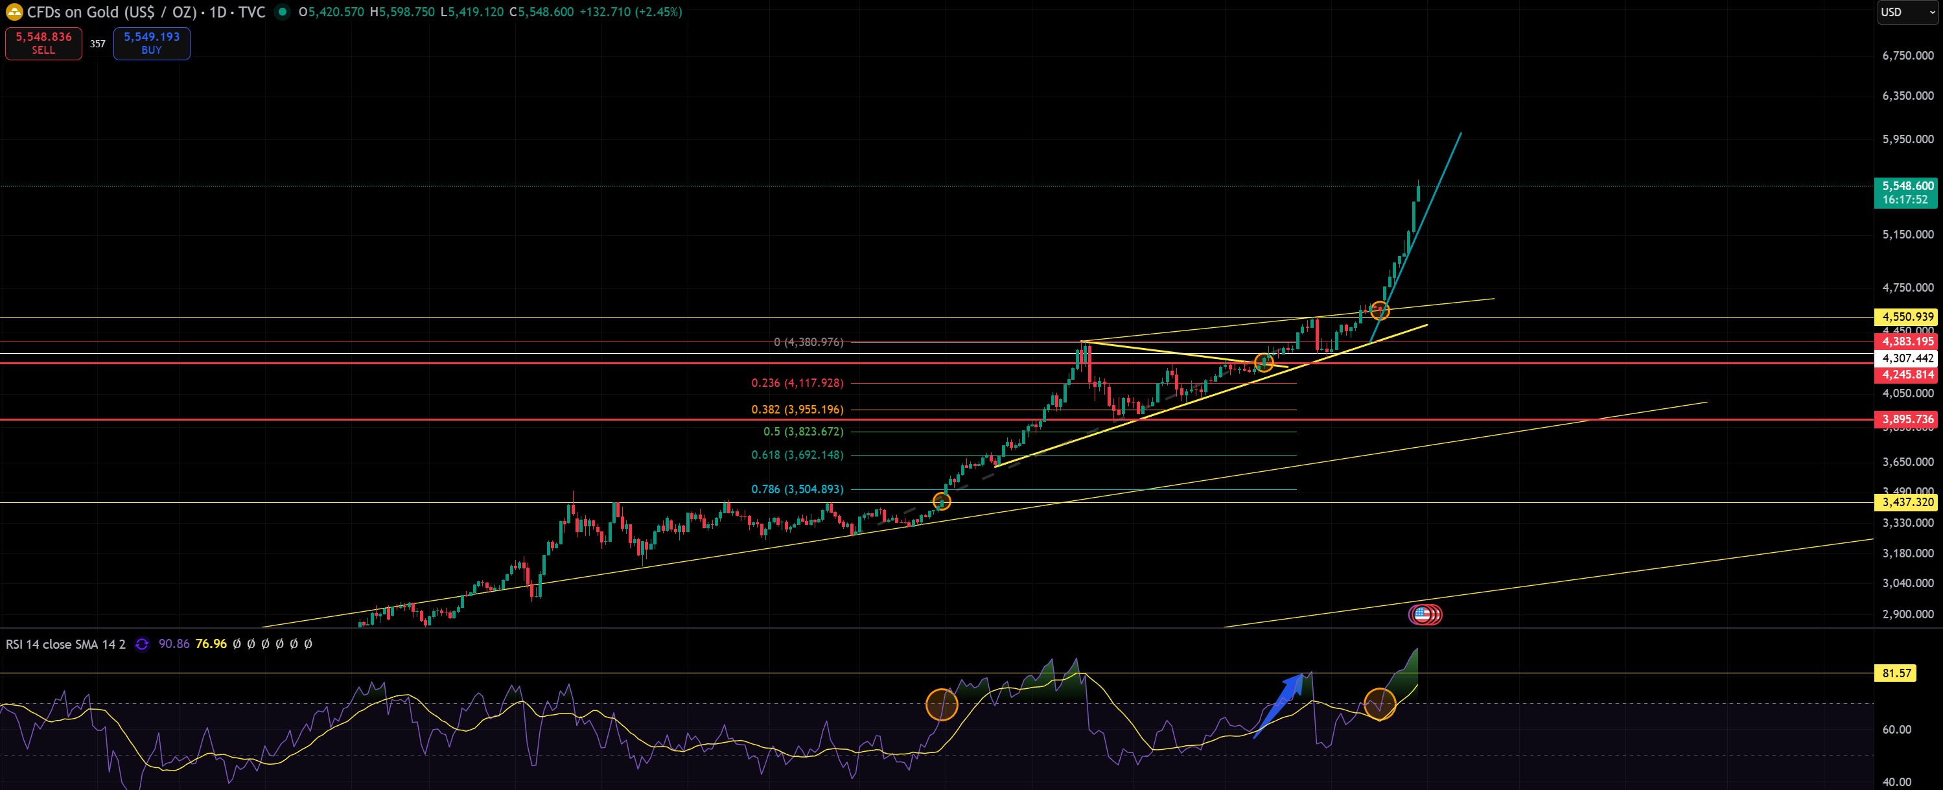This screenshot has width=1943, height=790.
Task: Open the US flag economic event marker
Action: (x=1422, y=615)
